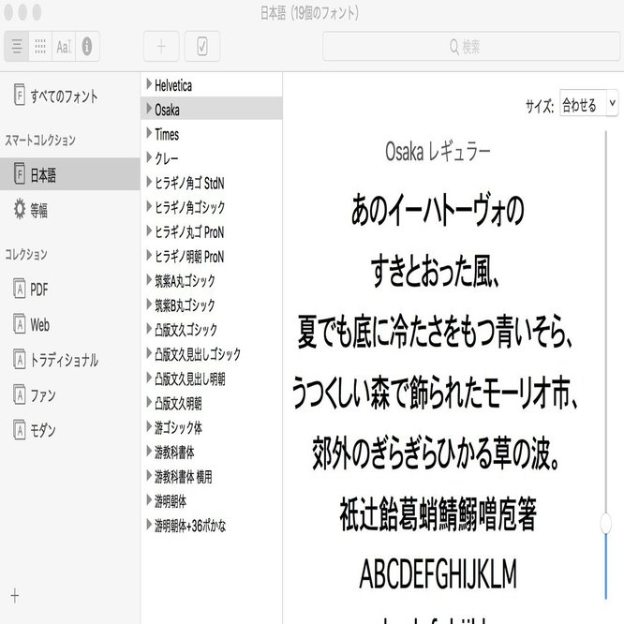Image resolution: width=624 pixels, height=624 pixels.
Task: Select Osaka in font list
Action: click(x=212, y=109)
